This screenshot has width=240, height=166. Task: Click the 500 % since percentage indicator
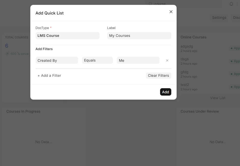(x=18, y=54)
